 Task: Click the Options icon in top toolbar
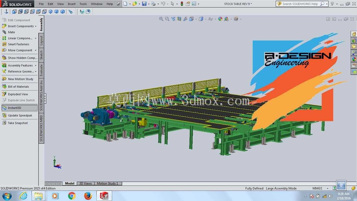[x=194, y=4]
